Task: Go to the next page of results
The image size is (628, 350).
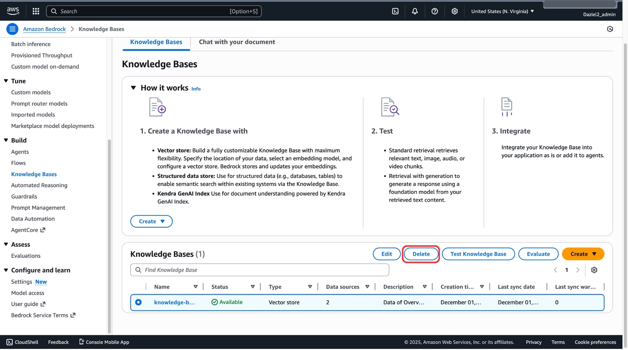Action: 578,270
